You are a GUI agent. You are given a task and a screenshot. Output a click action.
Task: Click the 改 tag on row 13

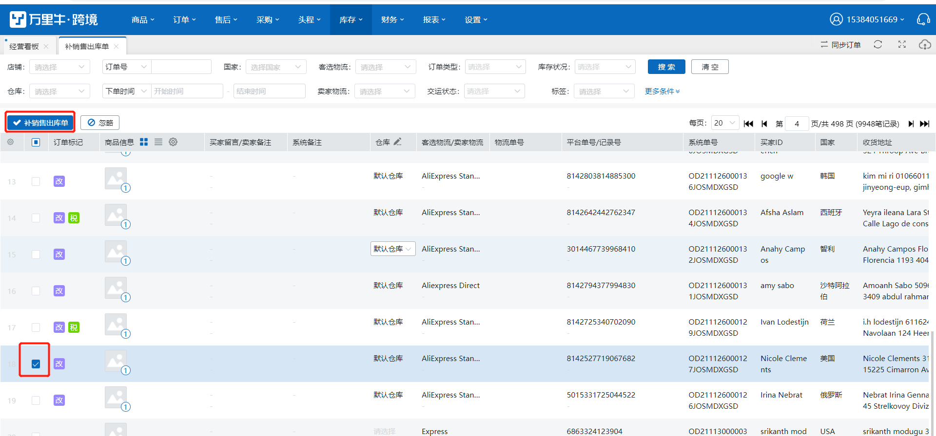59,181
